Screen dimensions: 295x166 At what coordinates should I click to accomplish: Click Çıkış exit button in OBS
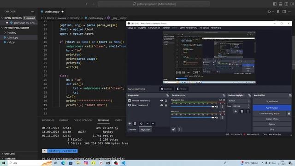(272, 130)
